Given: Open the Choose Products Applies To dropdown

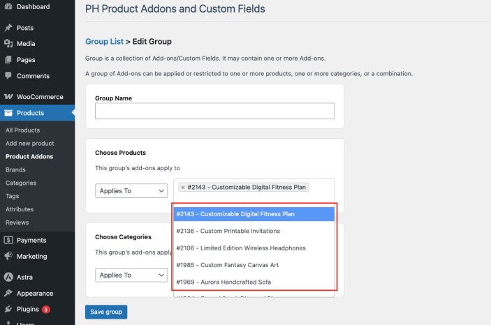Looking at the screenshot, I should point(131,190).
